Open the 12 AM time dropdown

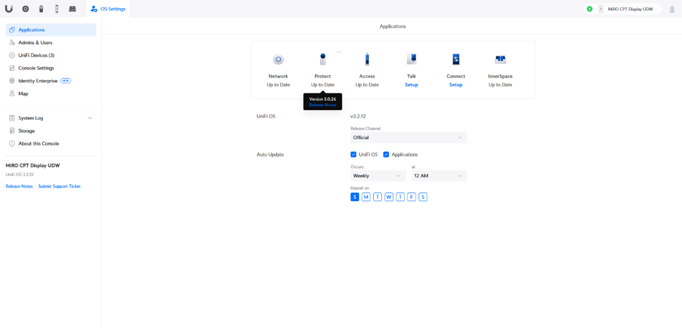coord(438,176)
